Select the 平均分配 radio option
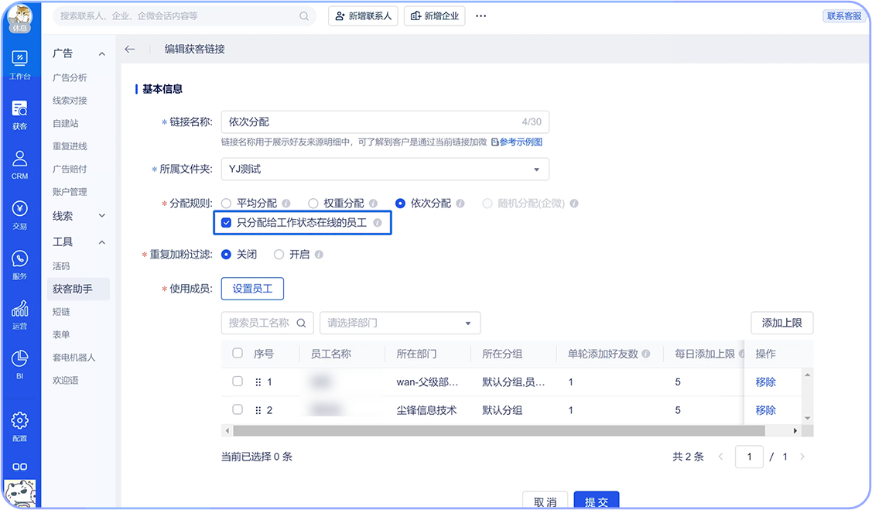 pyautogui.click(x=227, y=203)
